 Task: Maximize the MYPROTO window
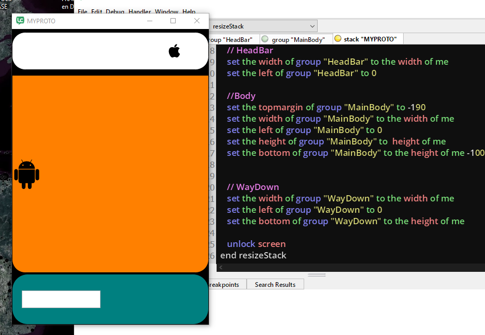(173, 21)
